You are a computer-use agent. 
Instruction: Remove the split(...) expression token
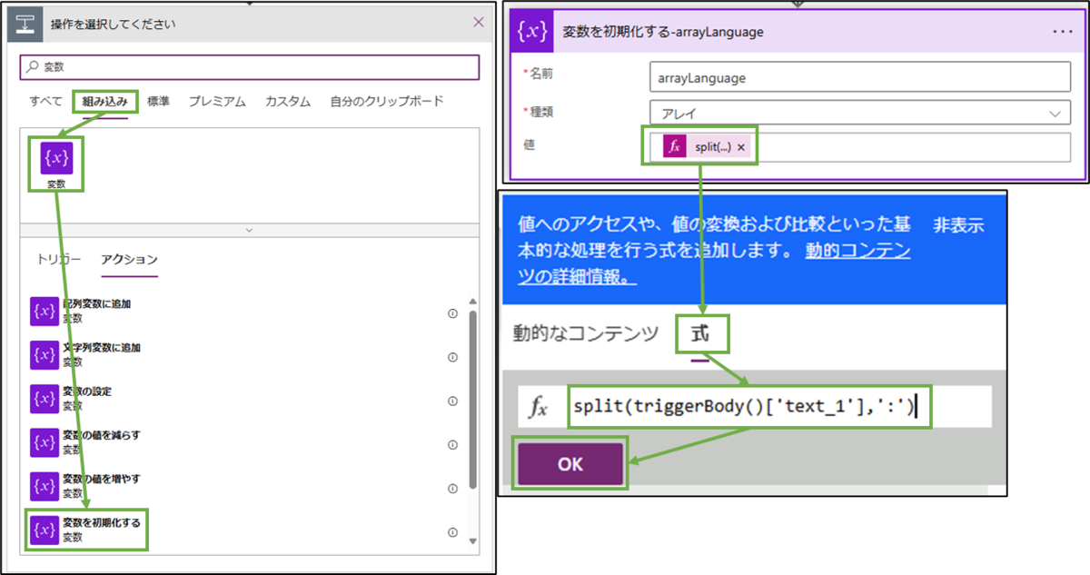click(x=741, y=147)
